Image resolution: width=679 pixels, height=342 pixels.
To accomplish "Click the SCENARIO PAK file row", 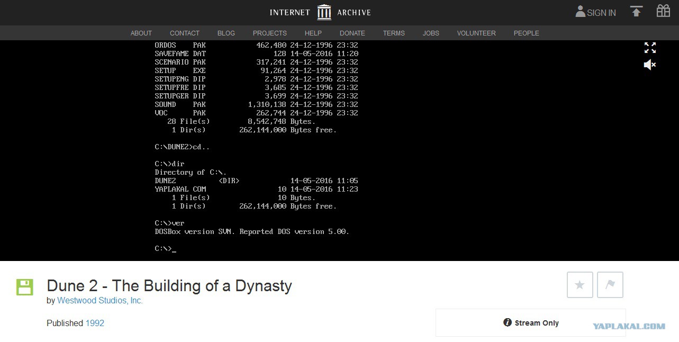I will coord(256,62).
